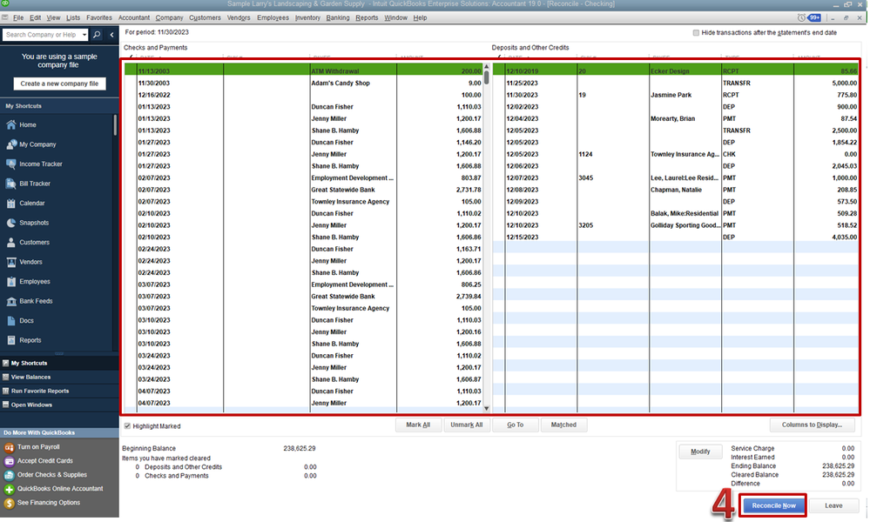870x522 pixels.
Task: Click Search Company or Help field
Action: click(42, 34)
